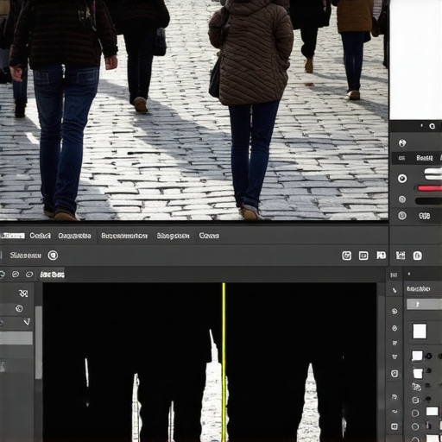442x442 pixels.
Task: Click the square frame icon in the toolbar
Action: 363,256
